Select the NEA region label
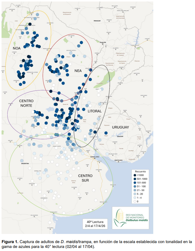Screen dimensions: 195x251 pos(78,71)
